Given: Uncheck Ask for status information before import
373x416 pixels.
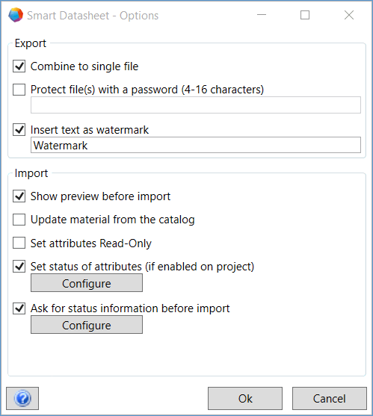Looking at the screenshot, I should tap(19, 308).
